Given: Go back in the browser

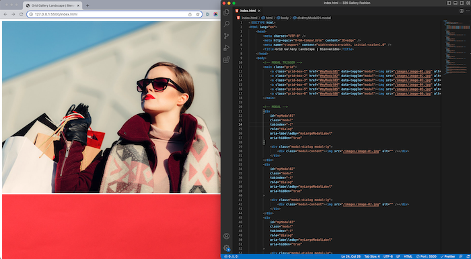Looking at the screenshot, I should pos(5,14).
